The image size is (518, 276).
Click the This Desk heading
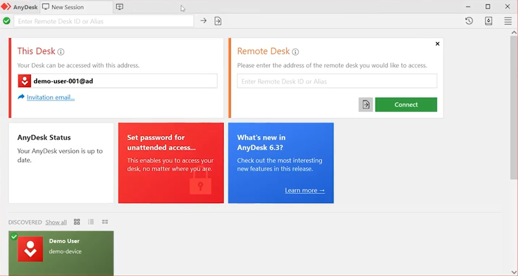coord(36,51)
